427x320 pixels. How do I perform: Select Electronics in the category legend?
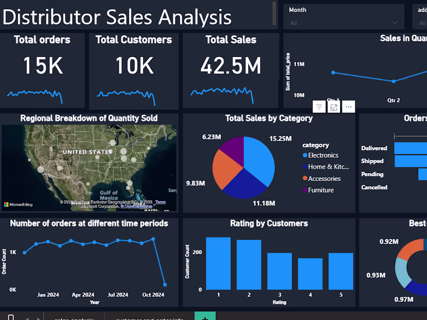[321, 155]
